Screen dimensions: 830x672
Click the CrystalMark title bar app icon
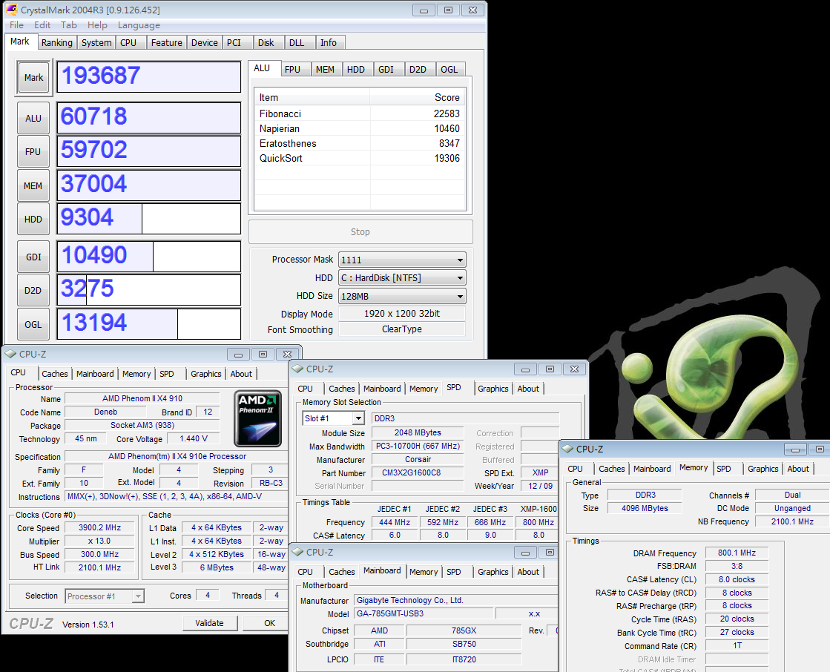coord(12,10)
